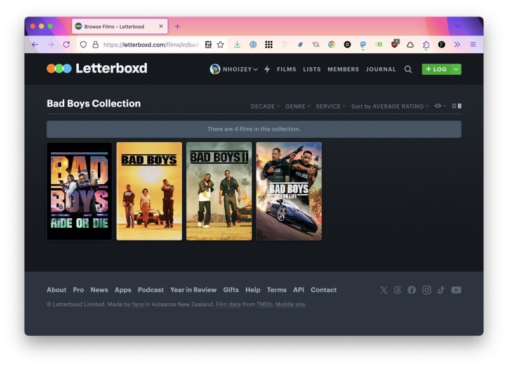The width and height of the screenshot is (508, 368).
Task: Open the Gifts footer link
Action: (x=231, y=290)
